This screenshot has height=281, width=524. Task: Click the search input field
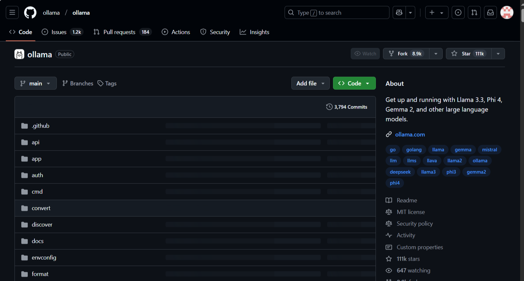337,13
